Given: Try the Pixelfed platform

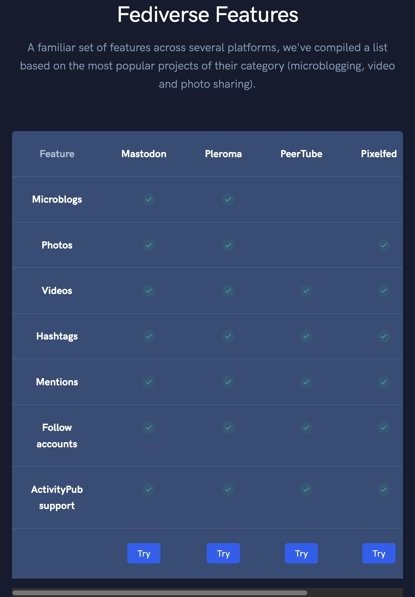Looking at the screenshot, I should [379, 553].
